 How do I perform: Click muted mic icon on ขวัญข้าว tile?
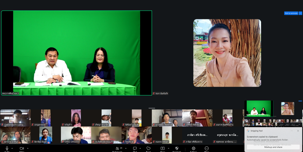tap(63, 125)
